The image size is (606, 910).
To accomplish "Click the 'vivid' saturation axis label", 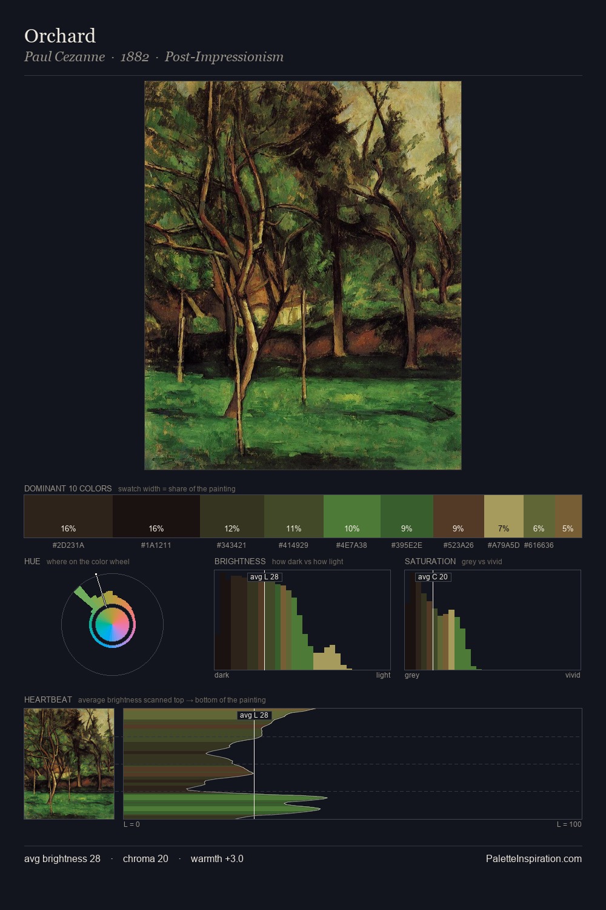I will coord(573,675).
